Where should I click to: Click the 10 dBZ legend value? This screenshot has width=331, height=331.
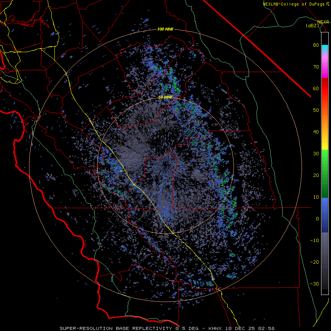pyautogui.click(x=316, y=197)
